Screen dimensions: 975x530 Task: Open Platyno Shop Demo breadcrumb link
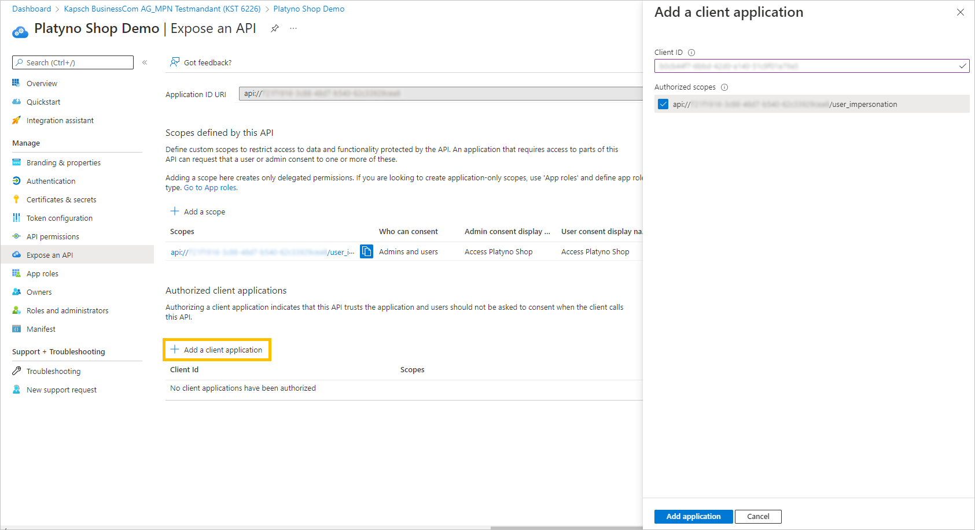coord(309,9)
